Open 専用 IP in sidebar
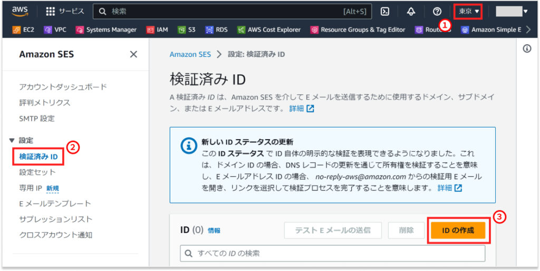Screen dimensions: 540x271 (x=30, y=188)
